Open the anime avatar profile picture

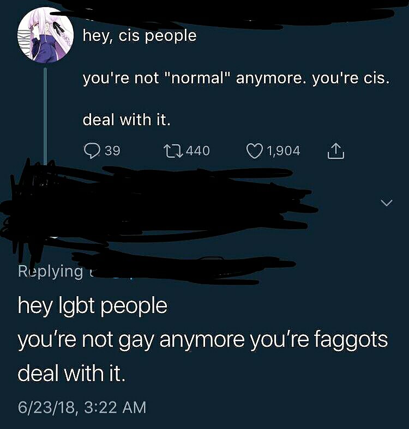[x=45, y=35]
